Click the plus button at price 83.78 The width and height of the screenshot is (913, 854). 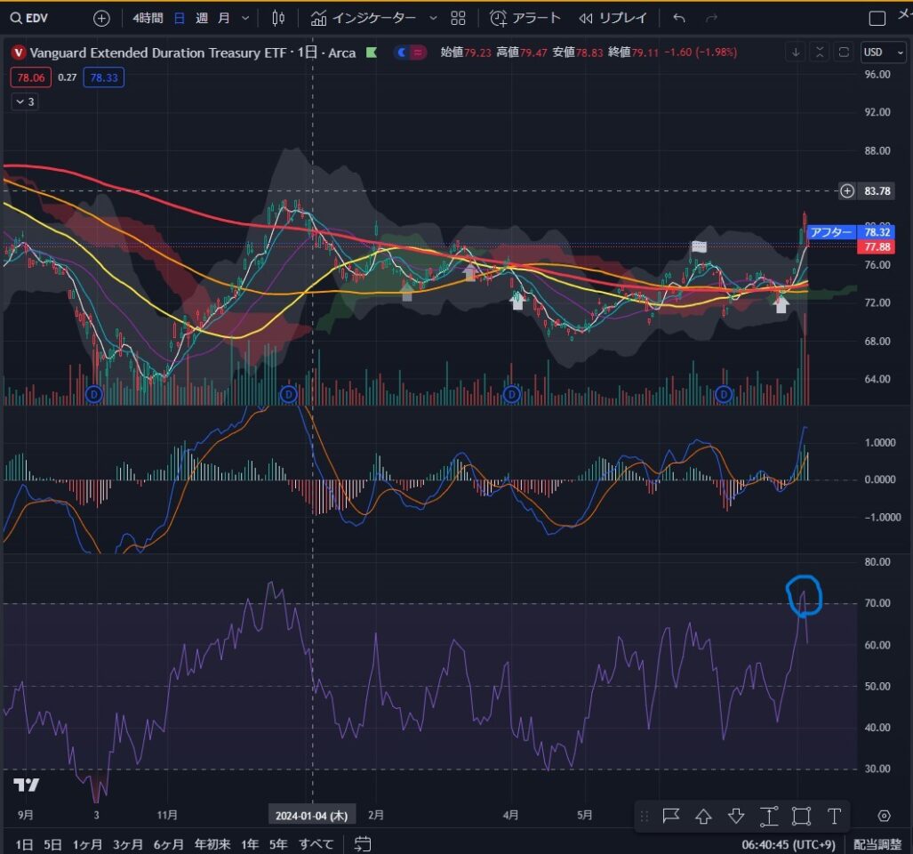point(847,190)
